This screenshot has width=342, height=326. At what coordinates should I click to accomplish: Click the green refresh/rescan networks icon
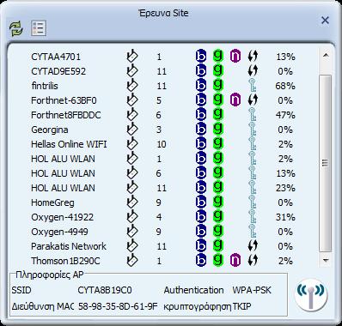(16, 28)
